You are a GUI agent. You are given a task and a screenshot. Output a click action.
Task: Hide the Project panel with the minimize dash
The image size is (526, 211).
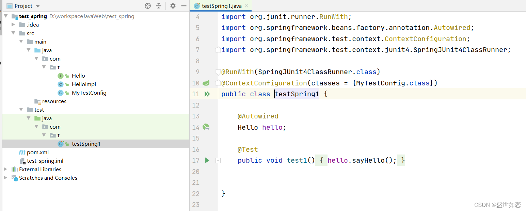point(184,6)
